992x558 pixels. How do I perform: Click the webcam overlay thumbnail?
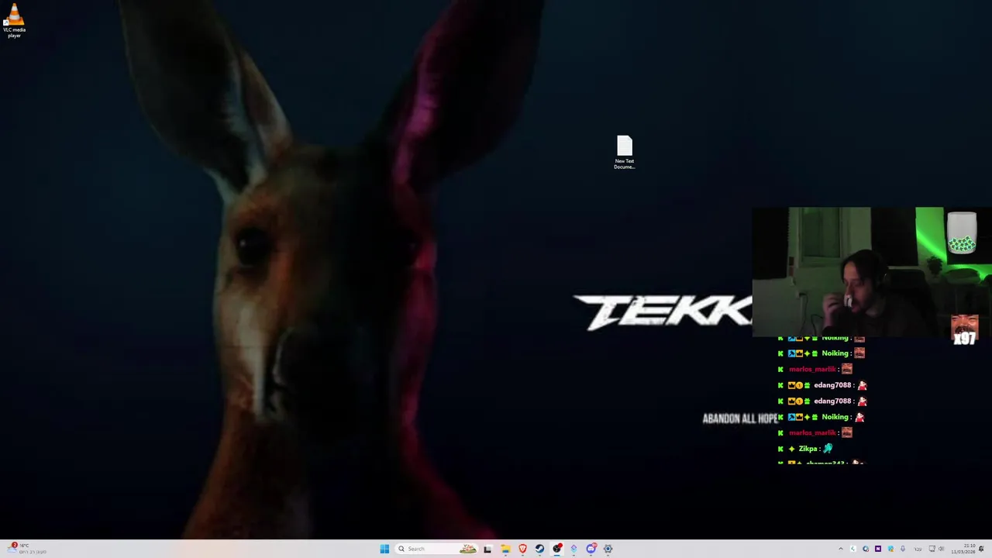click(x=872, y=272)
